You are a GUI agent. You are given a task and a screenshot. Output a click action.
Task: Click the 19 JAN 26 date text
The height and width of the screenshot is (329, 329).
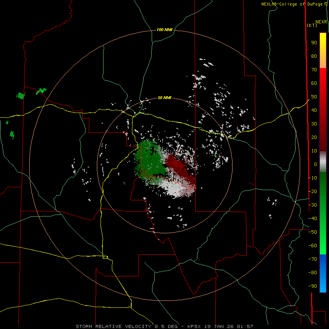click(x=219, y=326)
